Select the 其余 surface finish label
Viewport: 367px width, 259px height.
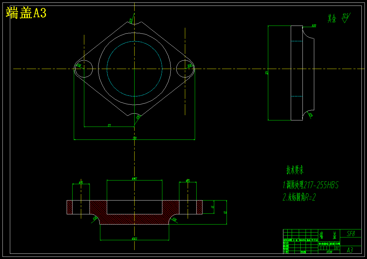click(332, 18)
